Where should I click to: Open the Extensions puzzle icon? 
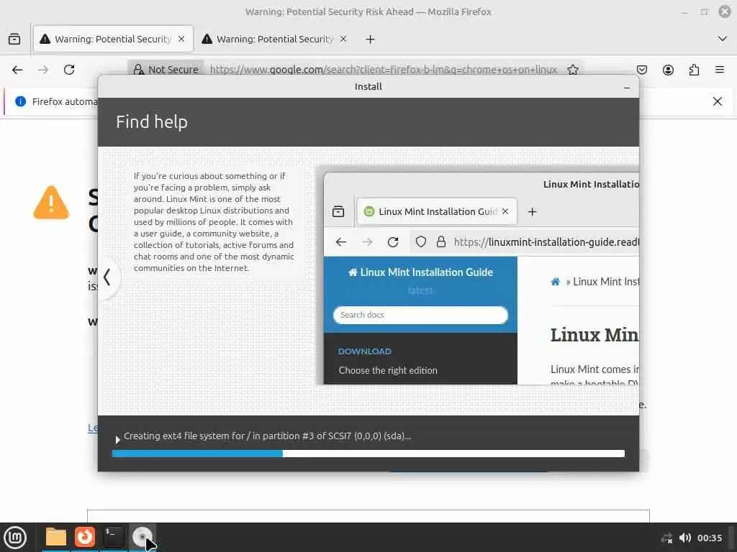(x=694, y=70)
